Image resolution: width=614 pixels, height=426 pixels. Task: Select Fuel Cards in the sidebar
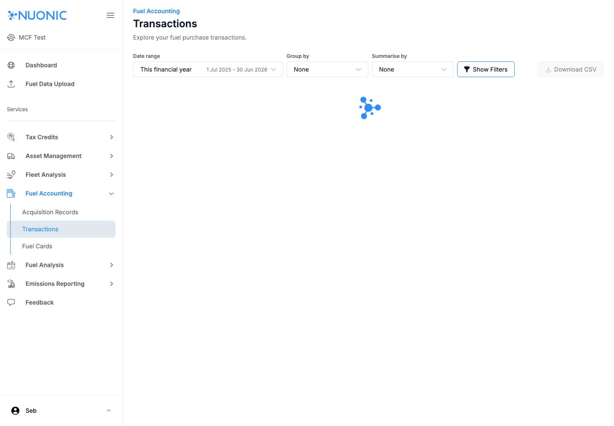(37, 246)
